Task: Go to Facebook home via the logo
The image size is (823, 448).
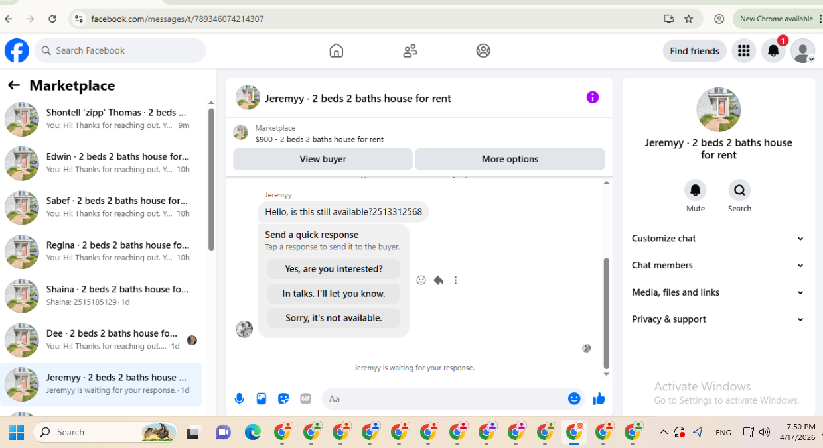Action: (x=17, y=50)
